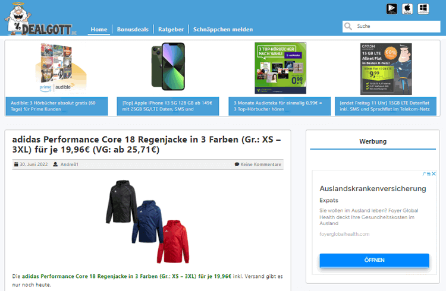Viewport: 446px width, 291px height.
Task: Click the 15GB LTE Datenflat caption link
Action: pyautogui.click(x=385, y=106)
